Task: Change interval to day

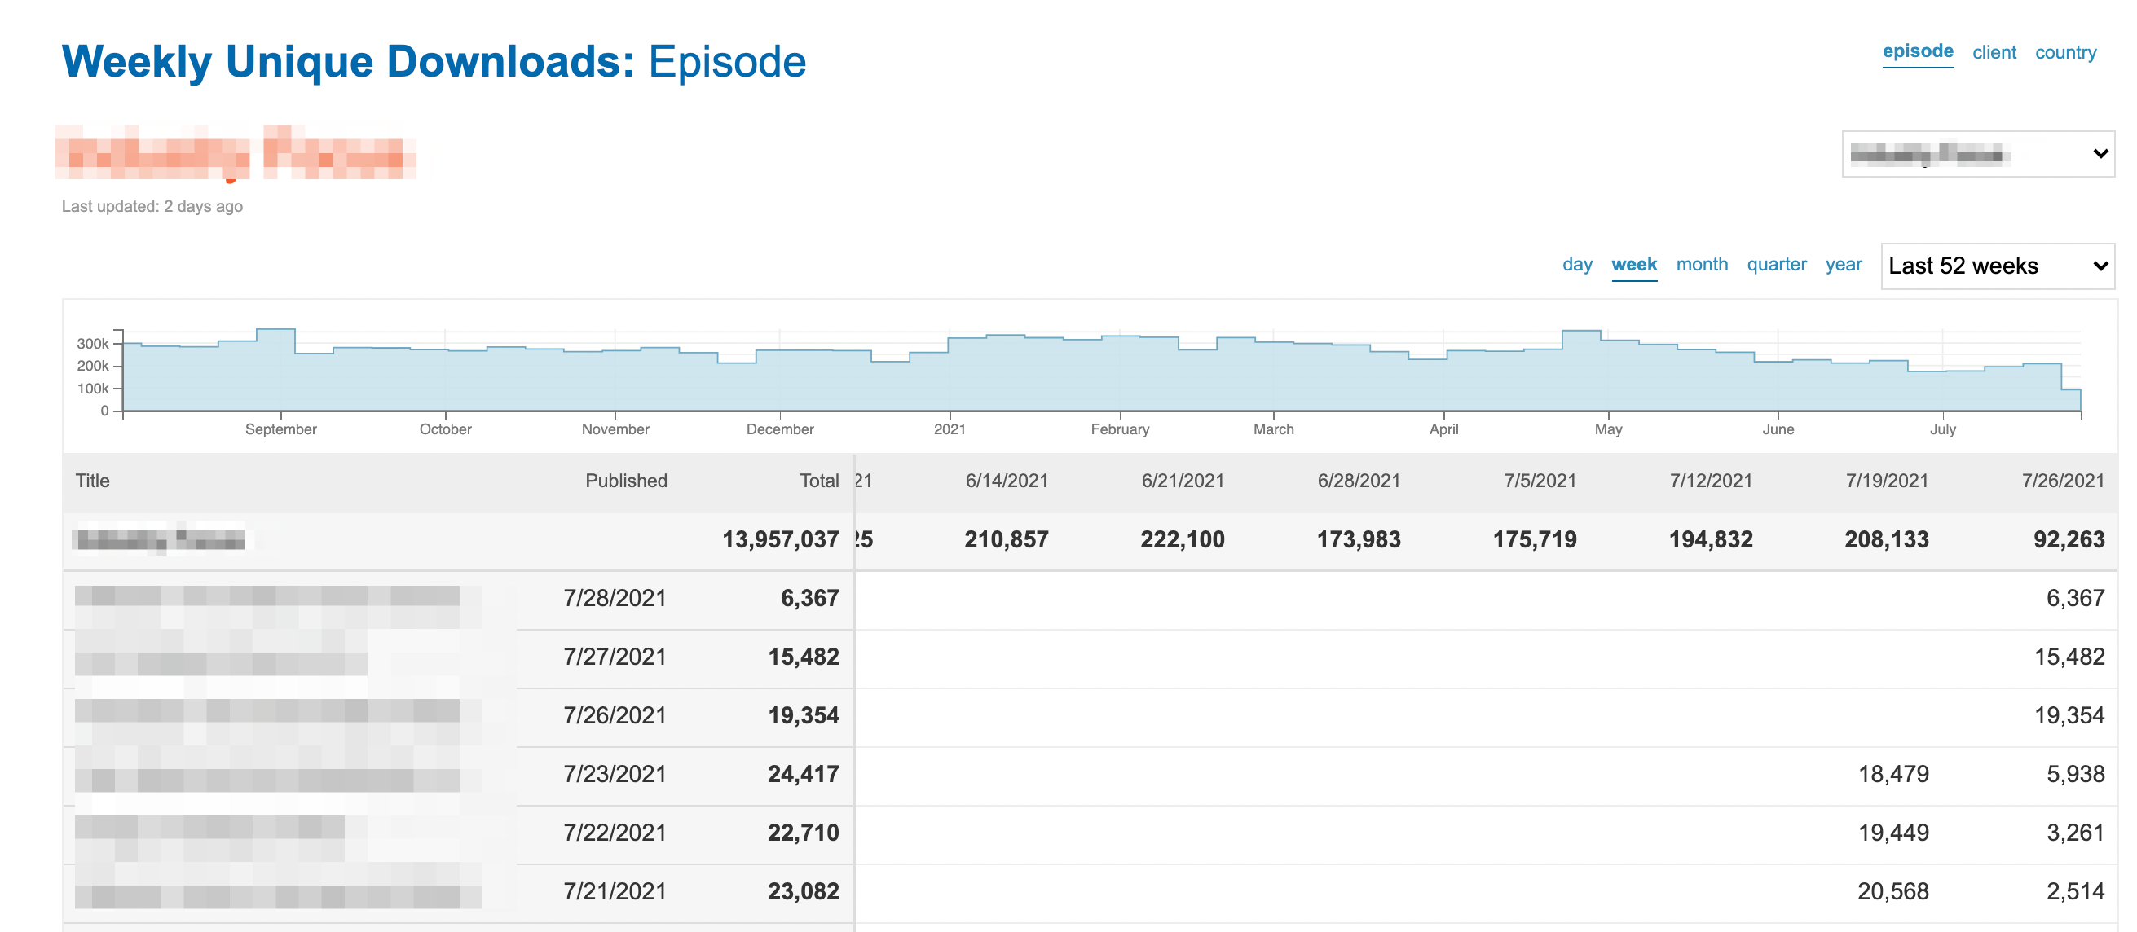Action: 1576,265
